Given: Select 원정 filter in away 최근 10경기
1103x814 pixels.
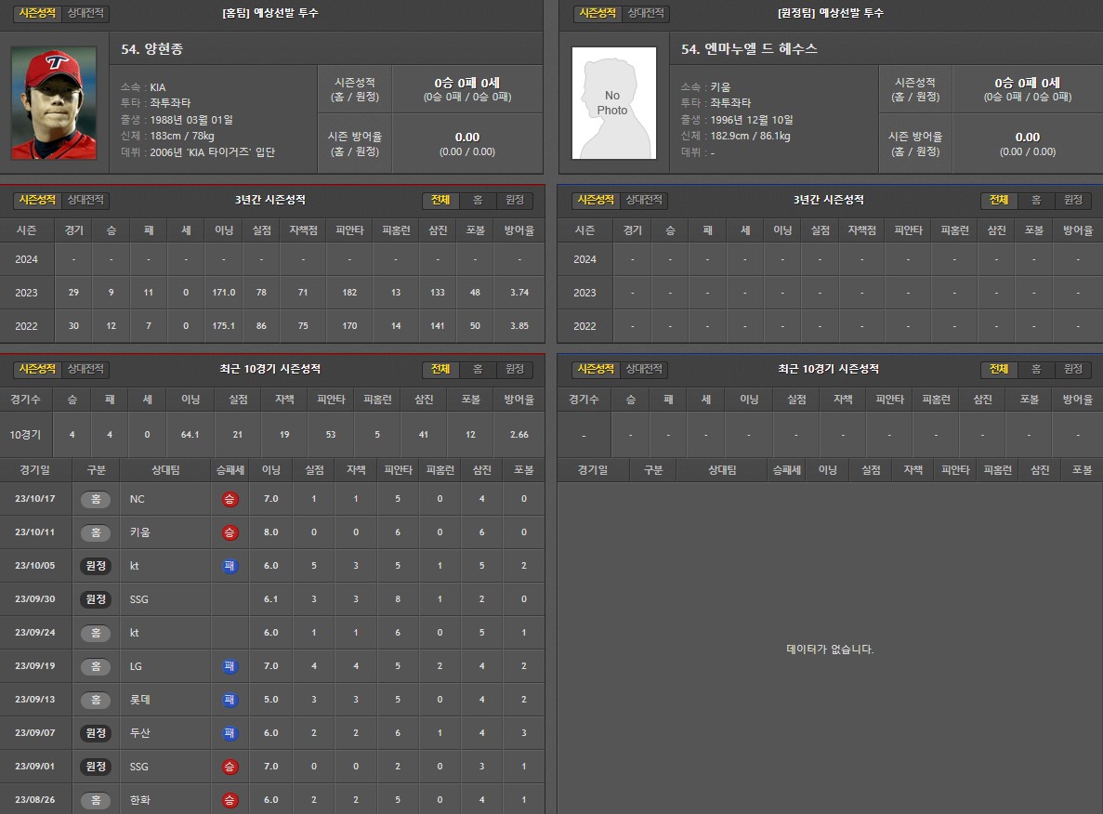Looking at the screenshot, I should [1073, 369].
